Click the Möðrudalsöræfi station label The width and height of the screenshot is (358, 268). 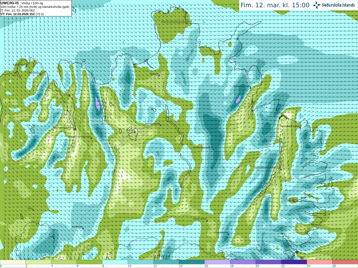click(x=203, y=147)
